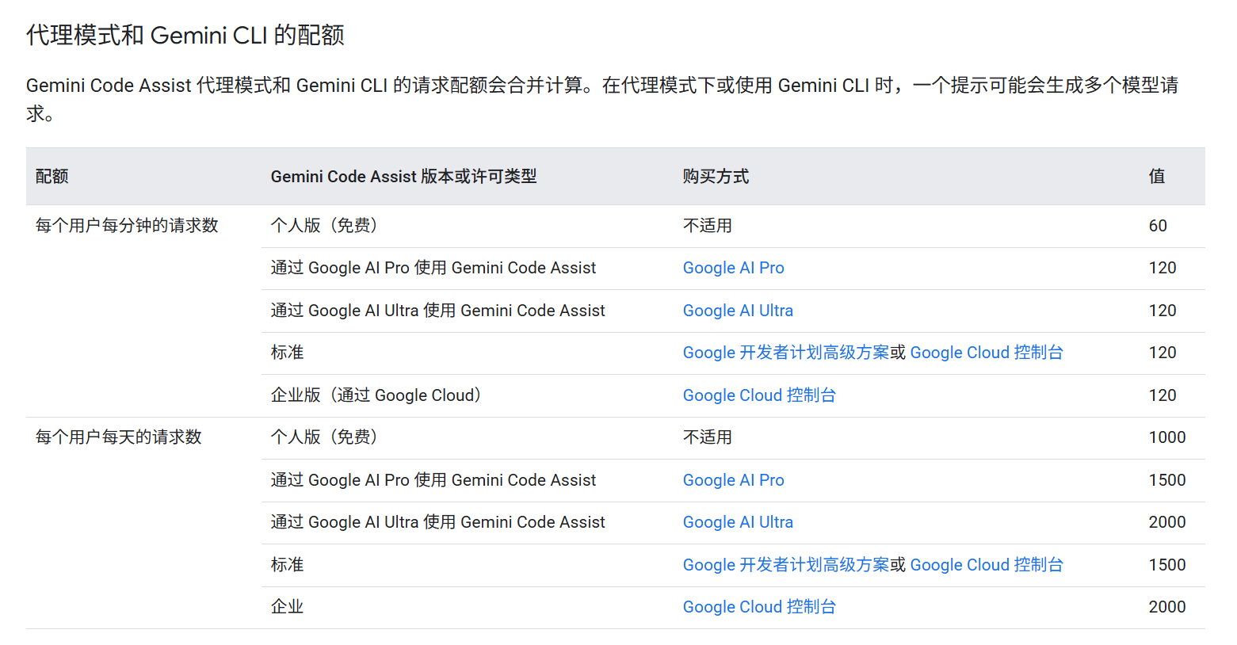Select the 每个用户每分钟的请求数 cell
Viewport: 1237px width, 645px height.
pyautogui.click(x=127, y=226)
